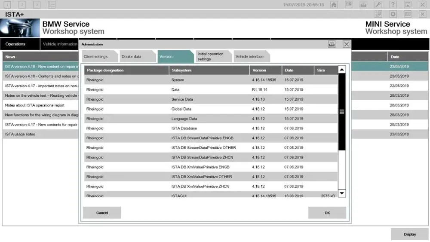Click the version list scroll down arrow
430x242 pixels.
coord(342,193)
